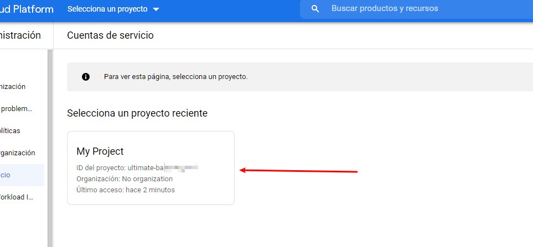
Task: Click 'Para ver esta página' banner text
Action: tap(176, 77)
